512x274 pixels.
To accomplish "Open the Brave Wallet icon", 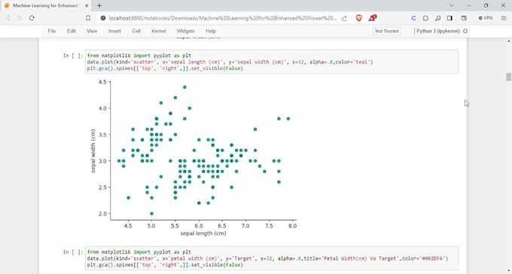I will click(x=464, y=18).
